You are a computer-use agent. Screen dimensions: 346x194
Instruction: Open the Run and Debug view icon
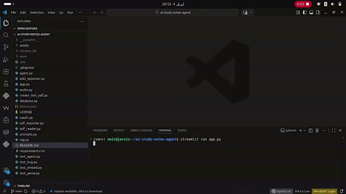pyautogui.click(x=6, y=59)
